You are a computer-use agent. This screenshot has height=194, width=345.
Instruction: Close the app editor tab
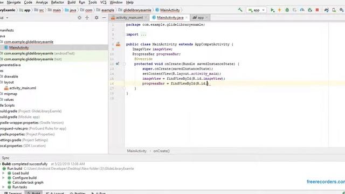click(206, 18)
